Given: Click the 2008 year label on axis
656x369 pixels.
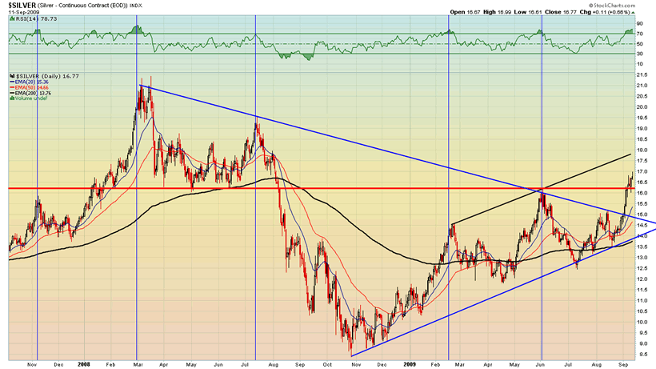Looking at the screenshot, I should [x=84, y=364].
